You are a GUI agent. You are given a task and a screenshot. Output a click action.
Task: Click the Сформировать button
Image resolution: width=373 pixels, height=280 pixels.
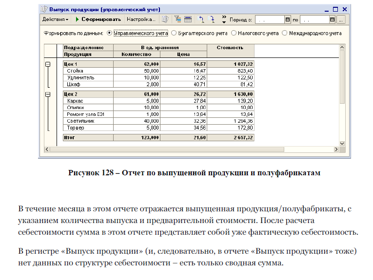(98, 19)
